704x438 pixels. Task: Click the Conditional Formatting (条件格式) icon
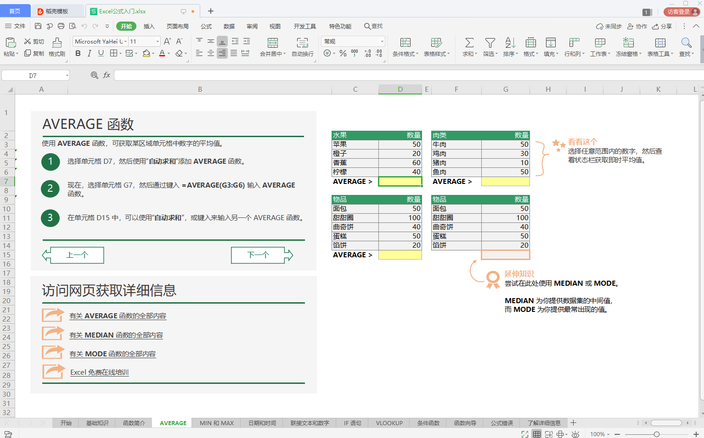[x=406, y=43]
